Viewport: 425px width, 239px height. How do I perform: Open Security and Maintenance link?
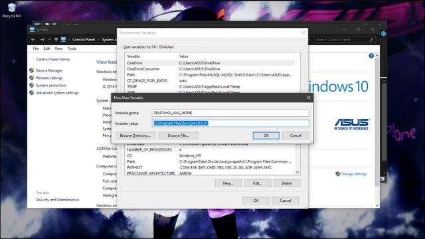click(x=58, y=200)
